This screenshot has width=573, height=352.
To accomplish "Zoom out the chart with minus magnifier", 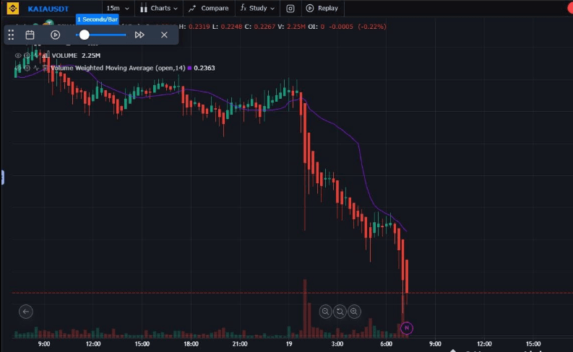I will pyautogui.click(x=325, y=312).
